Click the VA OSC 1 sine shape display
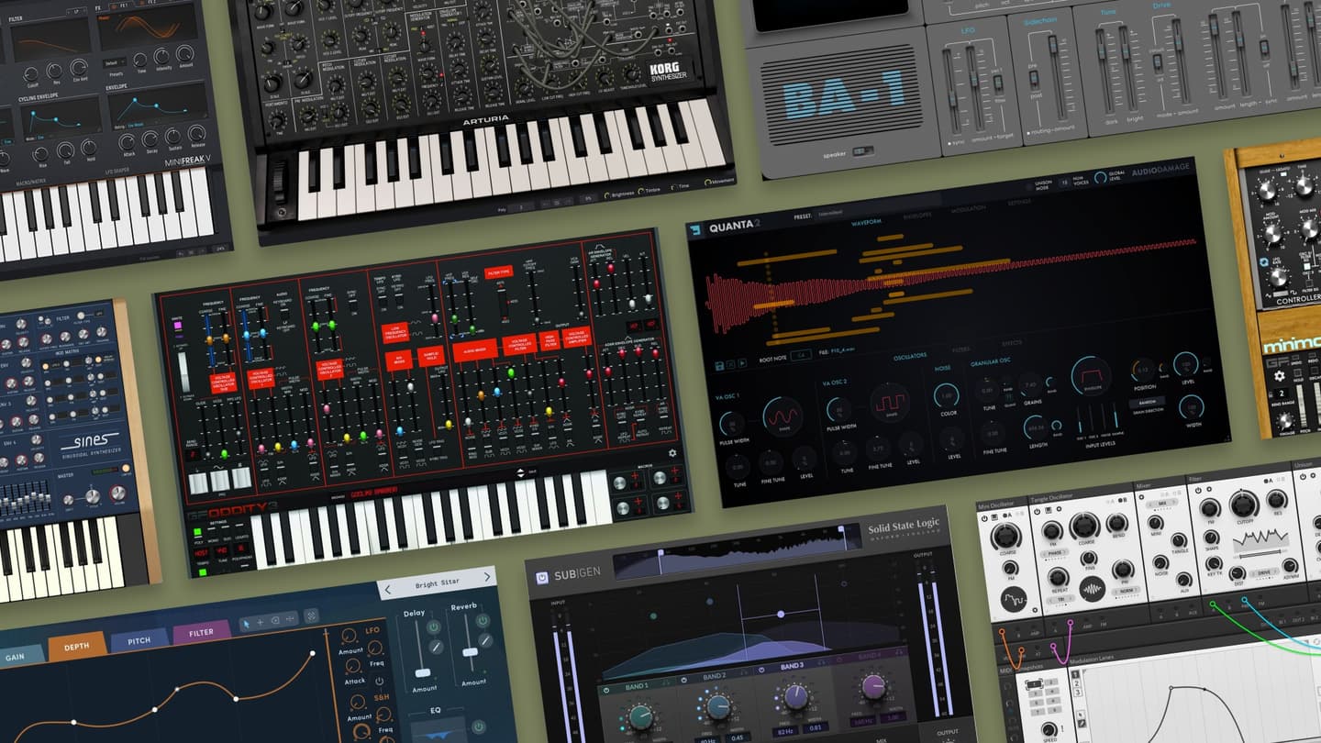The image size is (1321, 743). [783, 417]
